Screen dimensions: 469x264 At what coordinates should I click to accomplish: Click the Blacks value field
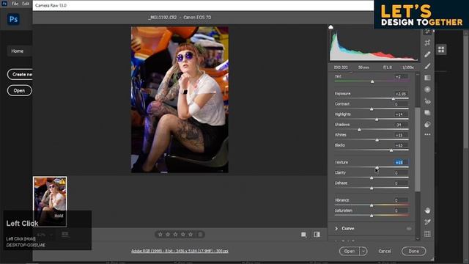(x=401, y=145)
